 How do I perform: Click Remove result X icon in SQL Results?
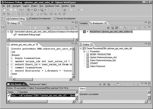pos(104,84)
